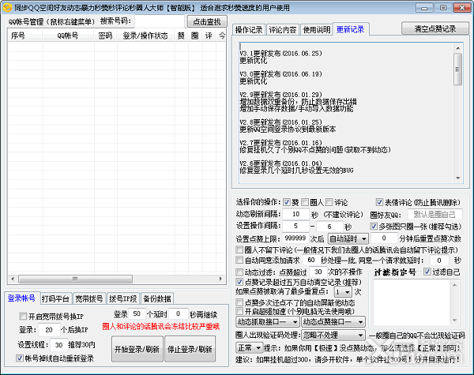Viewport: 474px width, 375px height.
Task: Open the 拨号IP段 tab
Action: point(123,299)
